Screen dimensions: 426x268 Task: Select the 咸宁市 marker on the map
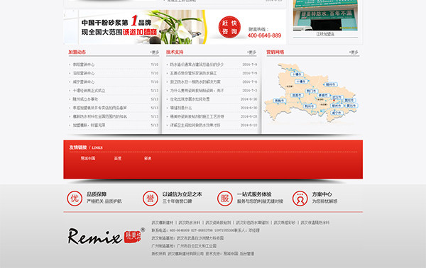(336, 113)
